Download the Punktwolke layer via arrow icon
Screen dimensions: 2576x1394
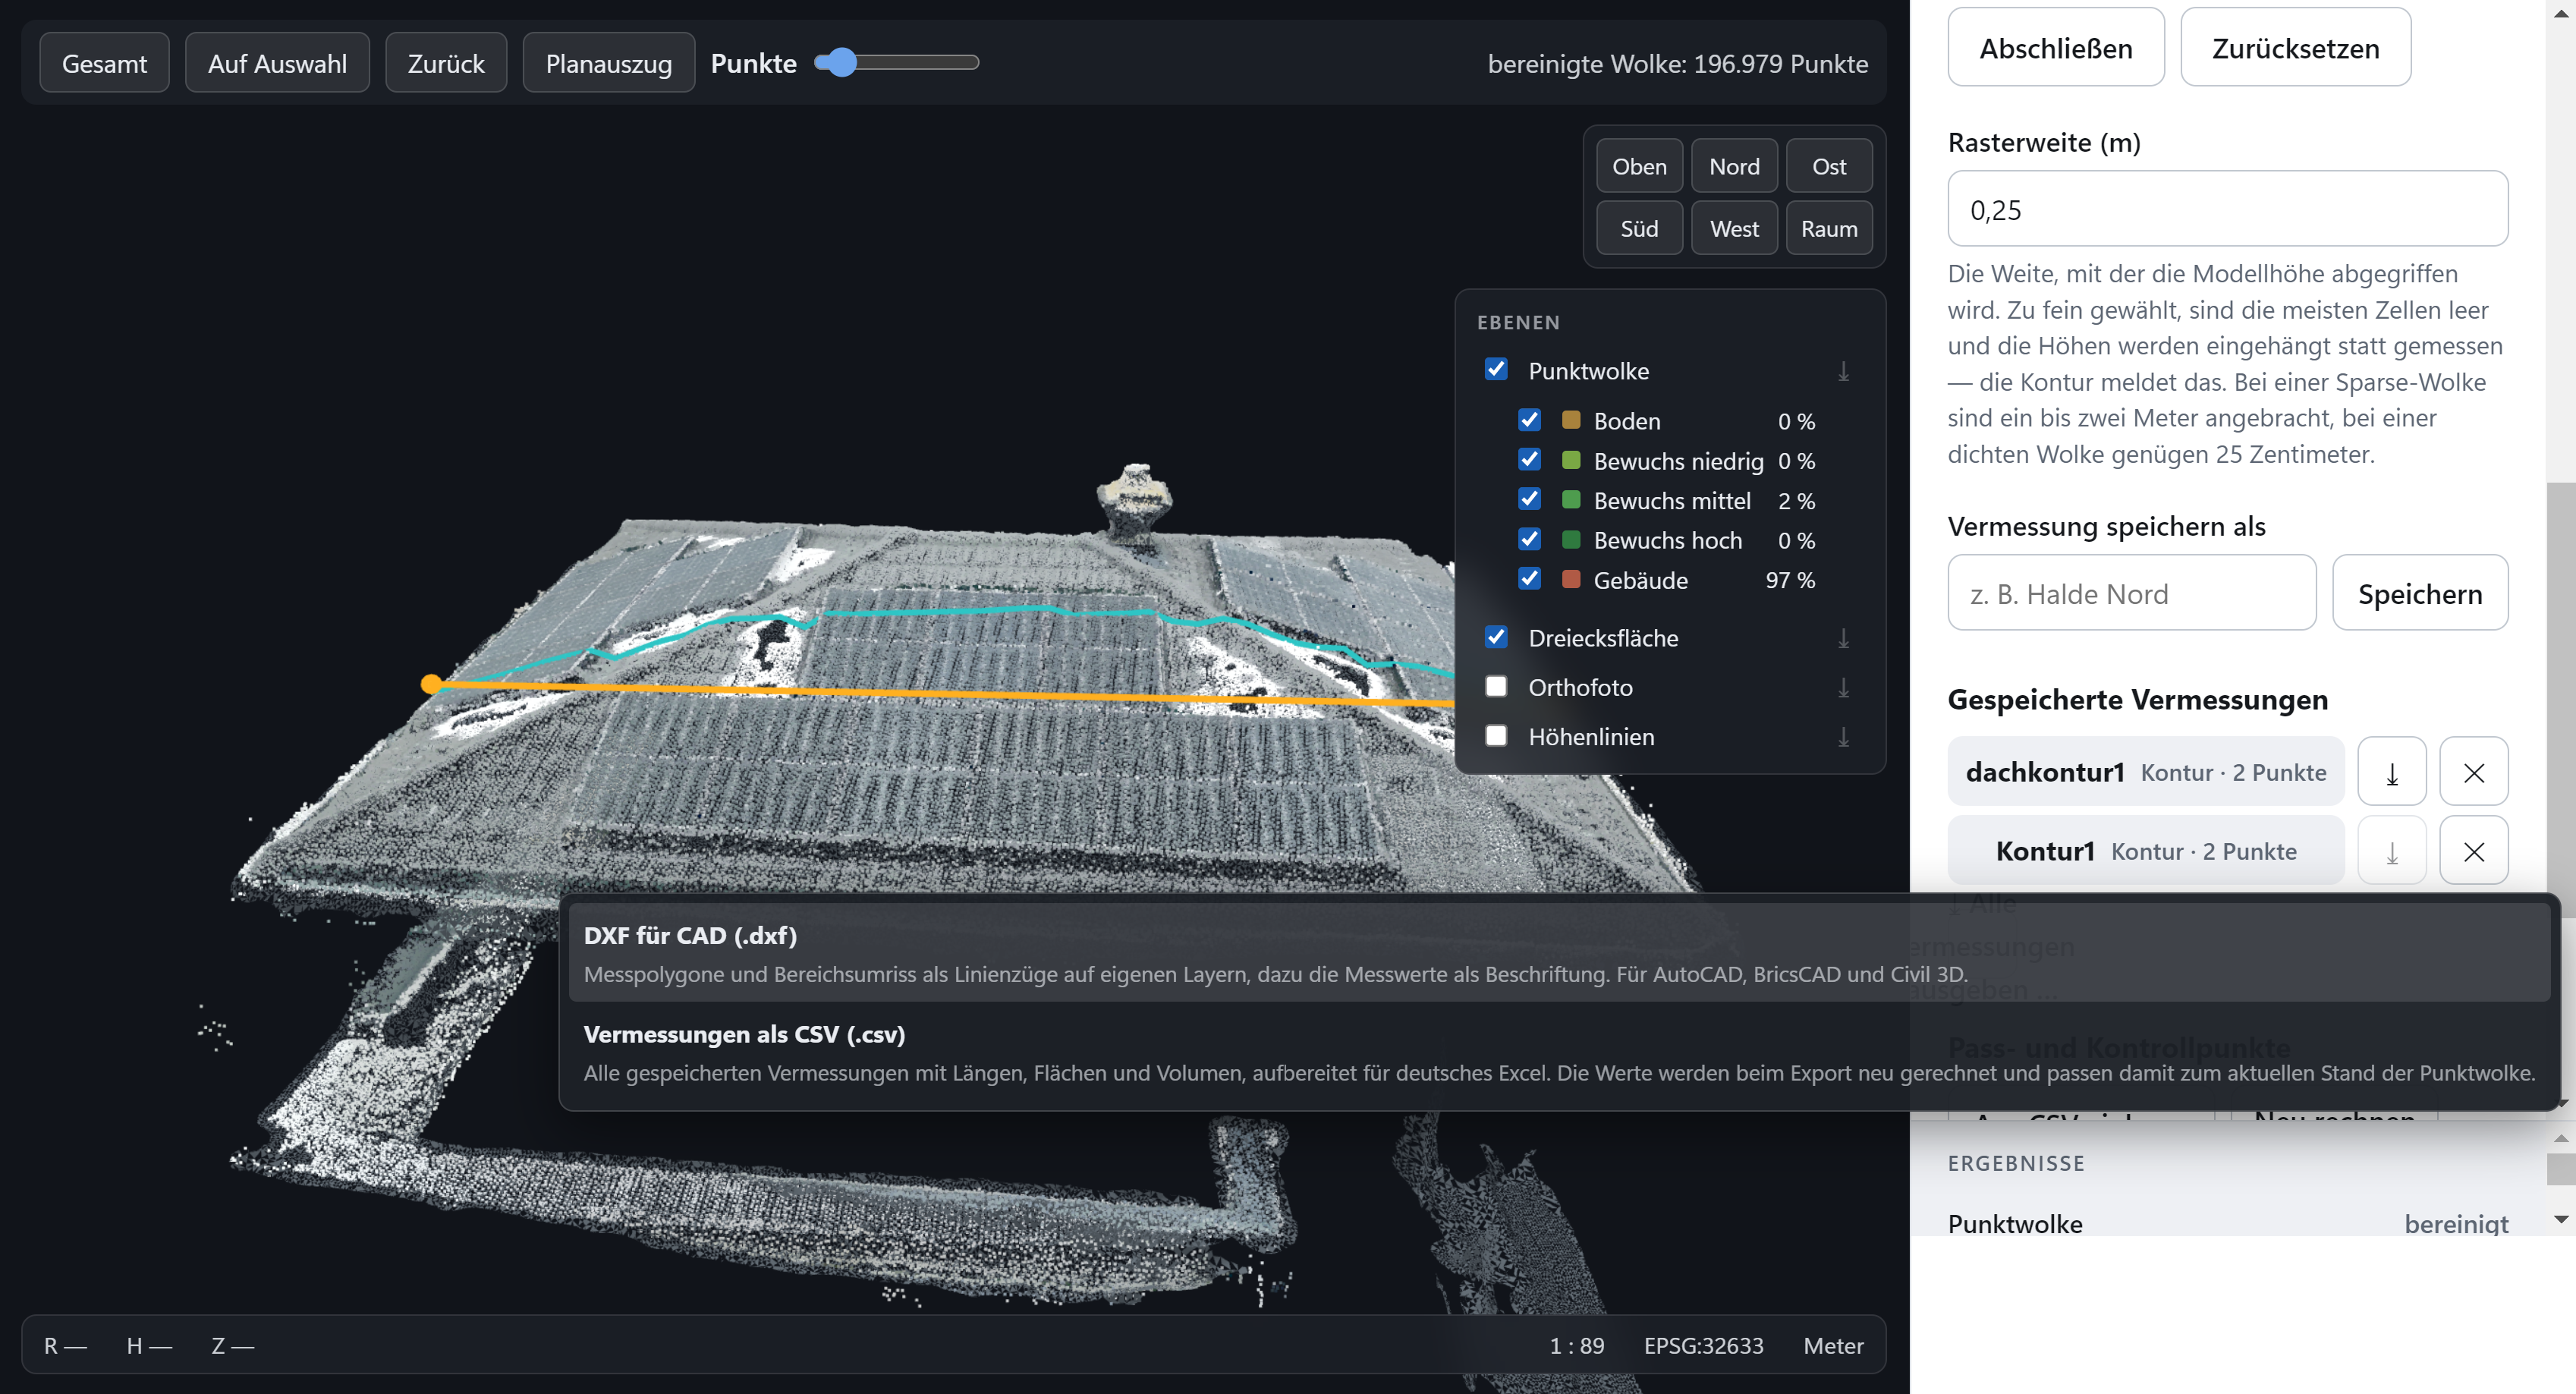[1843, 371]
